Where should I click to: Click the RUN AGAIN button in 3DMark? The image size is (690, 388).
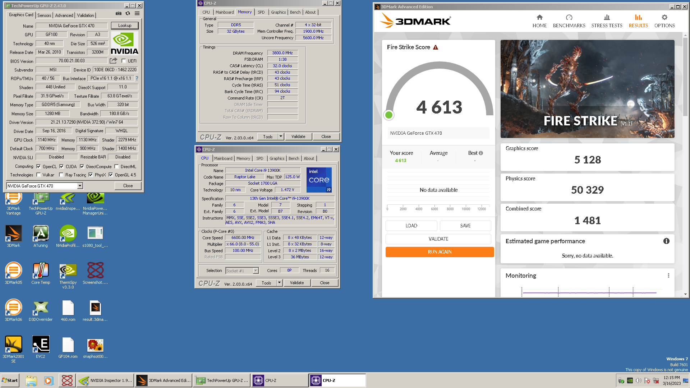point(440,252)
